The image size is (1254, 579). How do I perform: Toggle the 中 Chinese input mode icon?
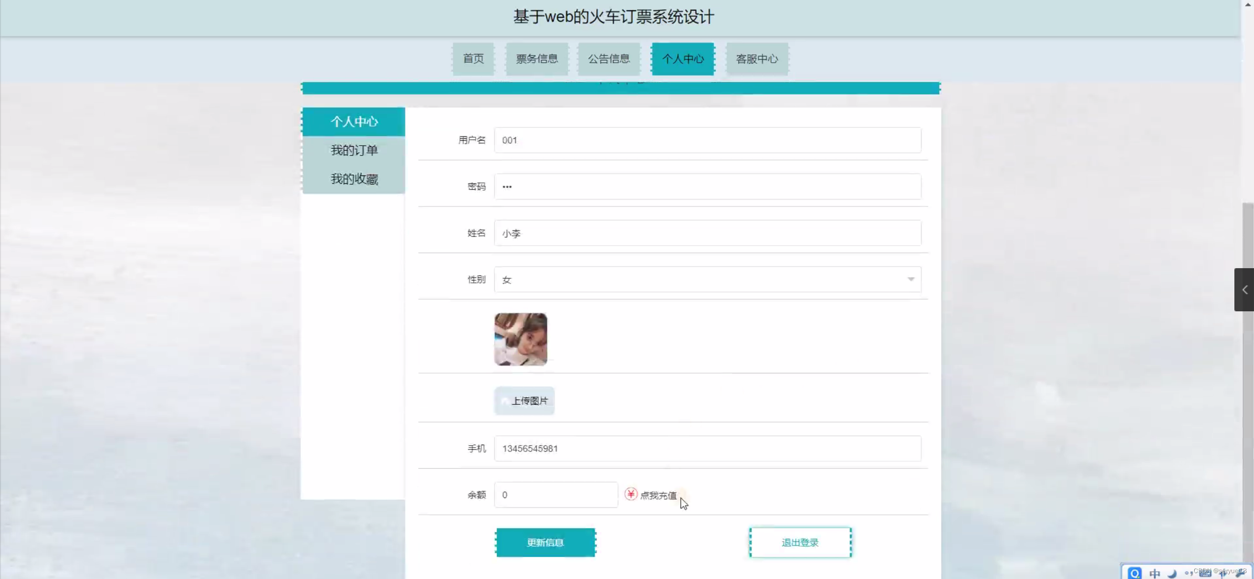coord(1154,574)
